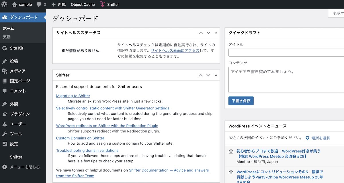This screenshot has width=344, height=183.
Task: Toggle the Shifter panel collapse triangle
Action: (x=216, y=75)
